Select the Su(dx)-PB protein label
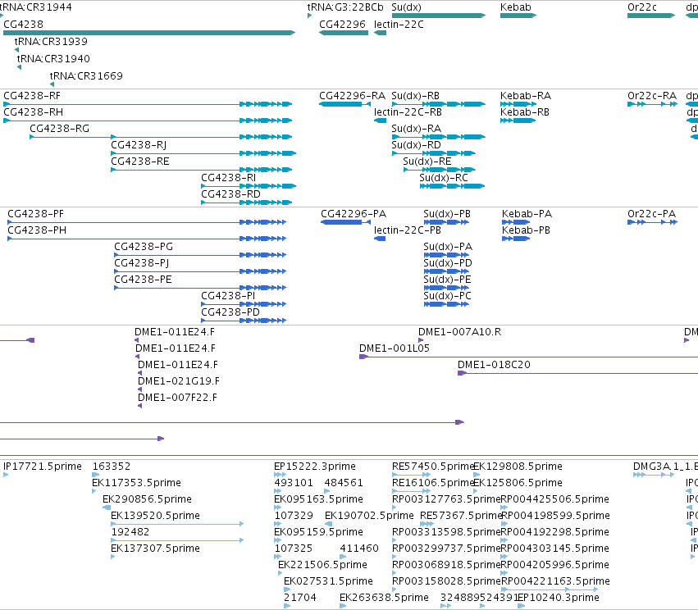 click(x=447, y=214)
